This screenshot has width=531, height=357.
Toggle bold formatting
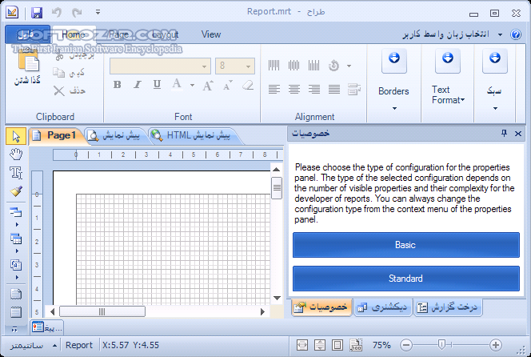coord(118,84)
